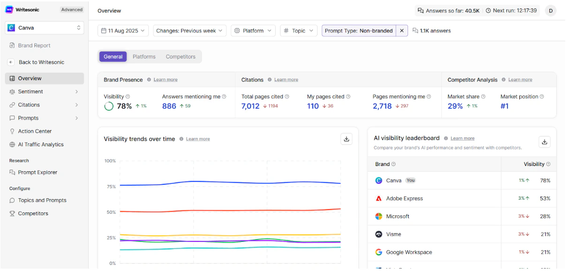Remove the Prompt Type filter with X

coord(402,30)
